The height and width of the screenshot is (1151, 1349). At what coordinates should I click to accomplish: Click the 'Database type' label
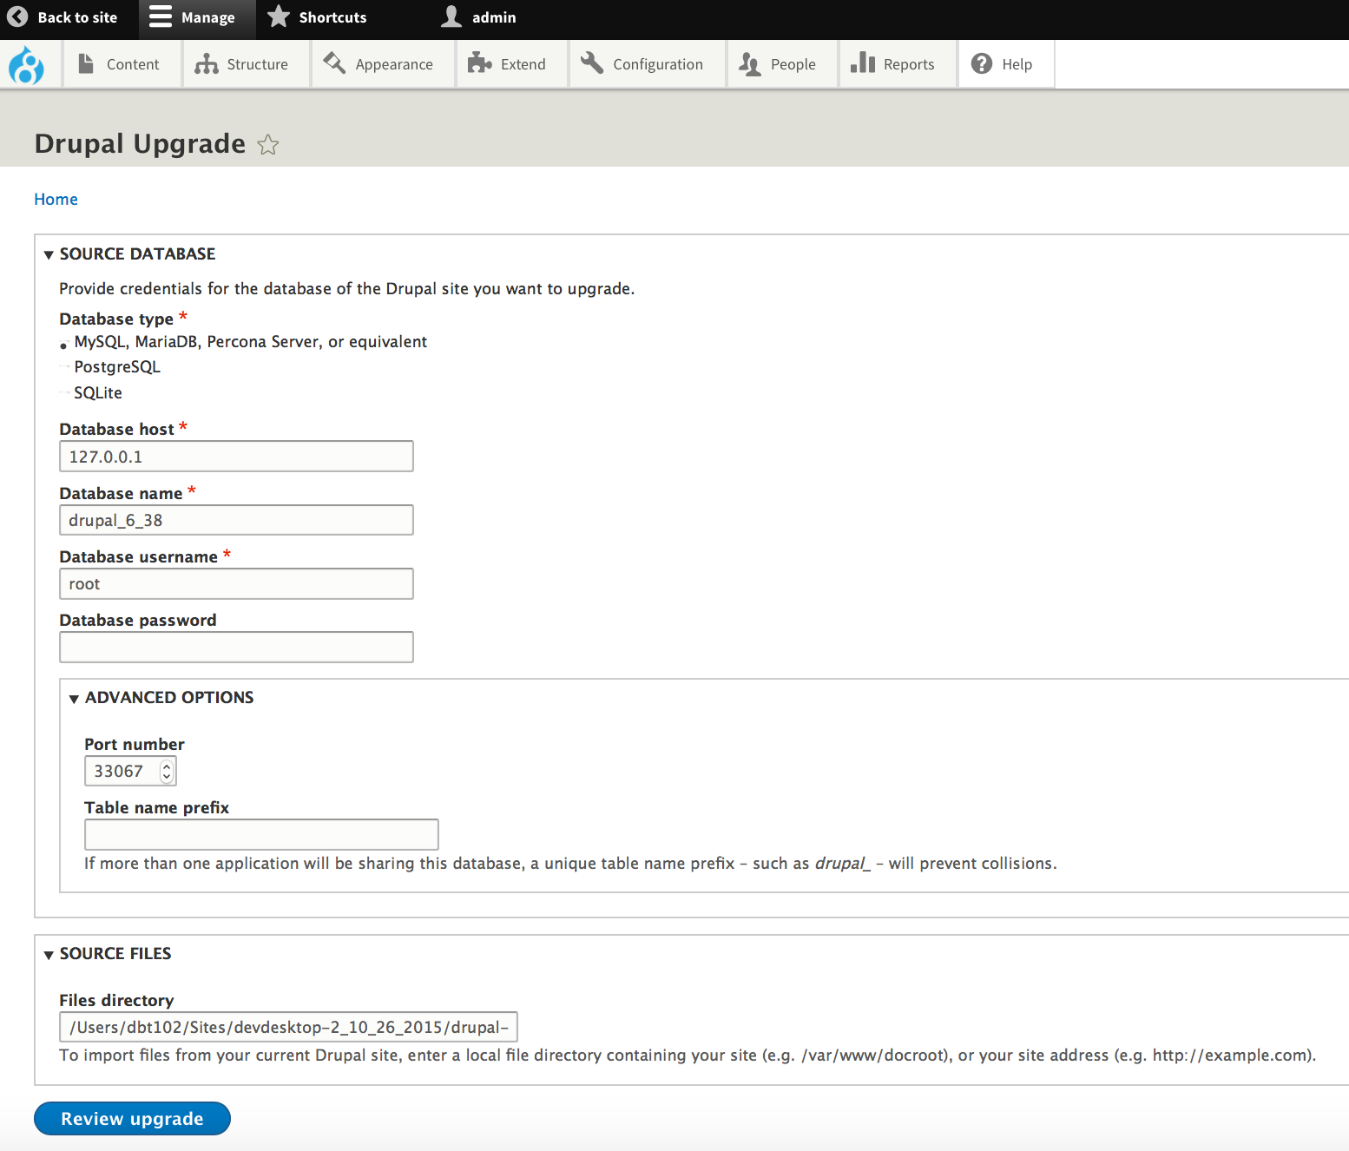click(x=116, y=319)
